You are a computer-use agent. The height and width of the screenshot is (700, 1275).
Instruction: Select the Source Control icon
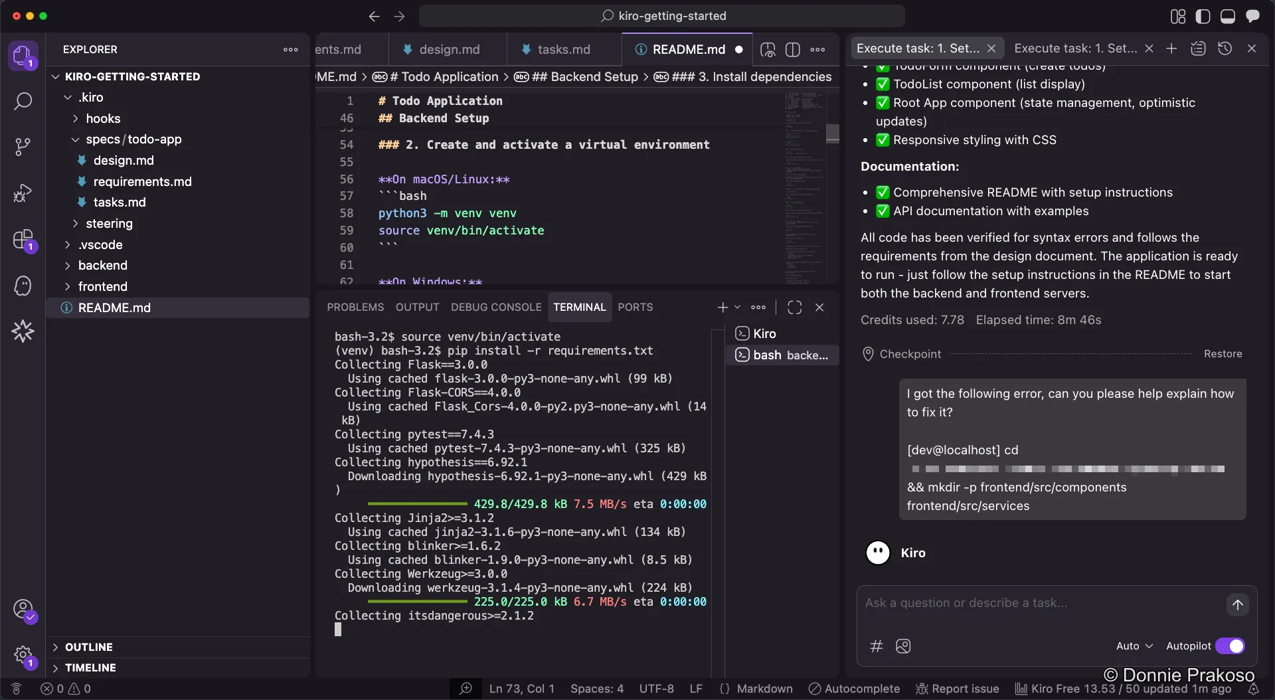[x=23, y=146]
